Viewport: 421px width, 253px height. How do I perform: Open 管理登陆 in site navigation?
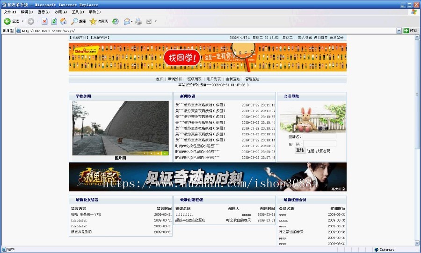point(252,79)
